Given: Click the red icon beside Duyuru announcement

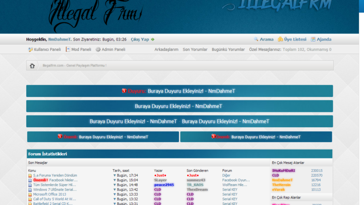Looking at the screenshot, I should pyautogui.click(x=124, y=90).
